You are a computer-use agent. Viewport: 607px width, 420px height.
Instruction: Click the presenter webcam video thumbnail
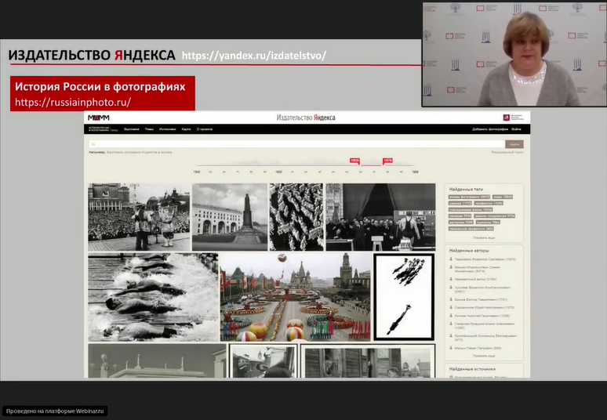coord(514,54)
